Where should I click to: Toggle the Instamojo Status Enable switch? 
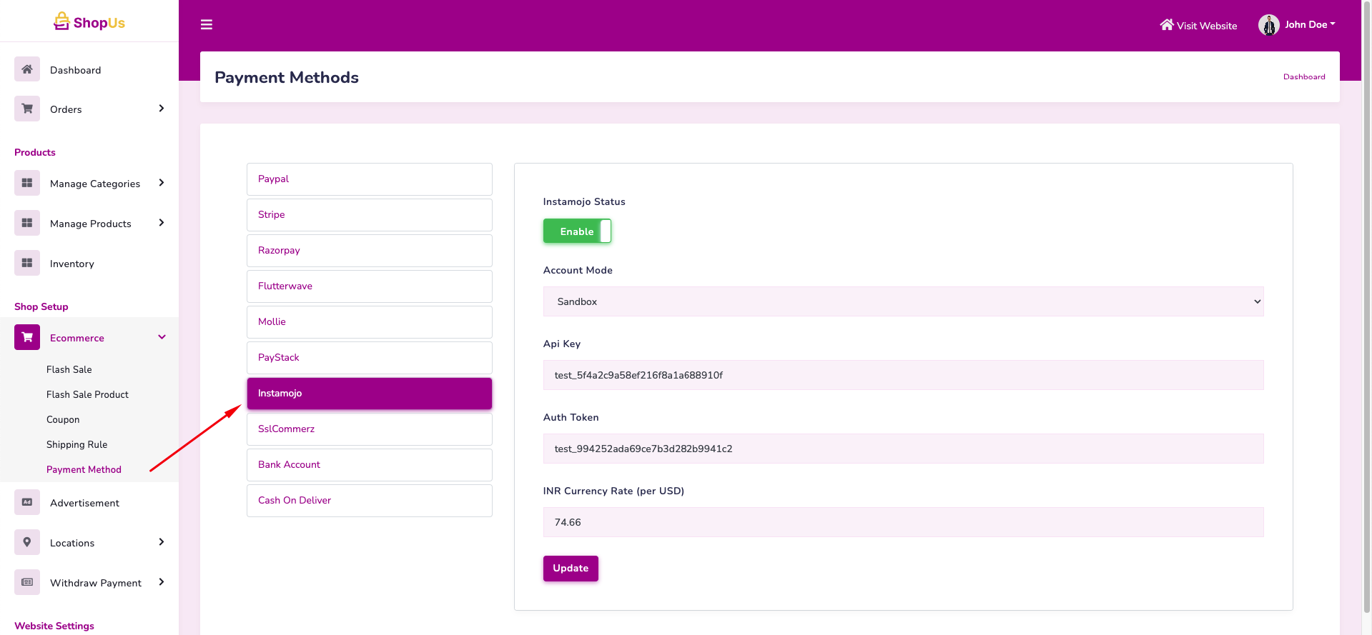coord(577,231)
